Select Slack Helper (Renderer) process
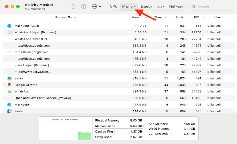 [x=32, y=65]
